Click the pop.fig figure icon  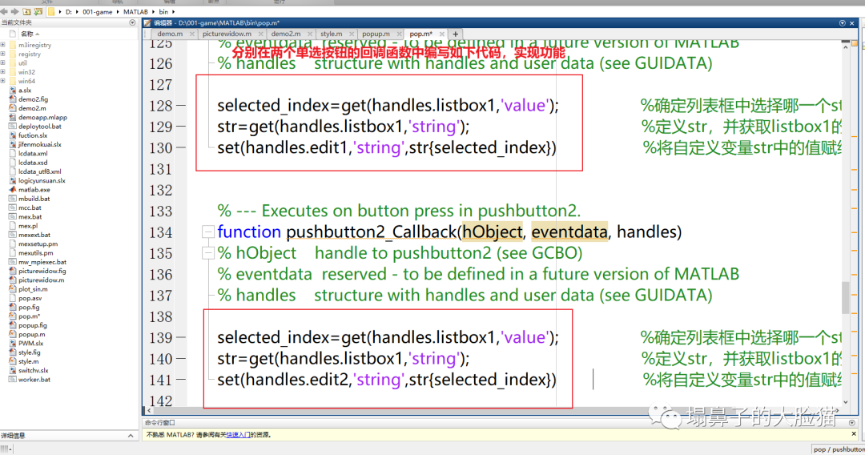(x=13, y=307)
